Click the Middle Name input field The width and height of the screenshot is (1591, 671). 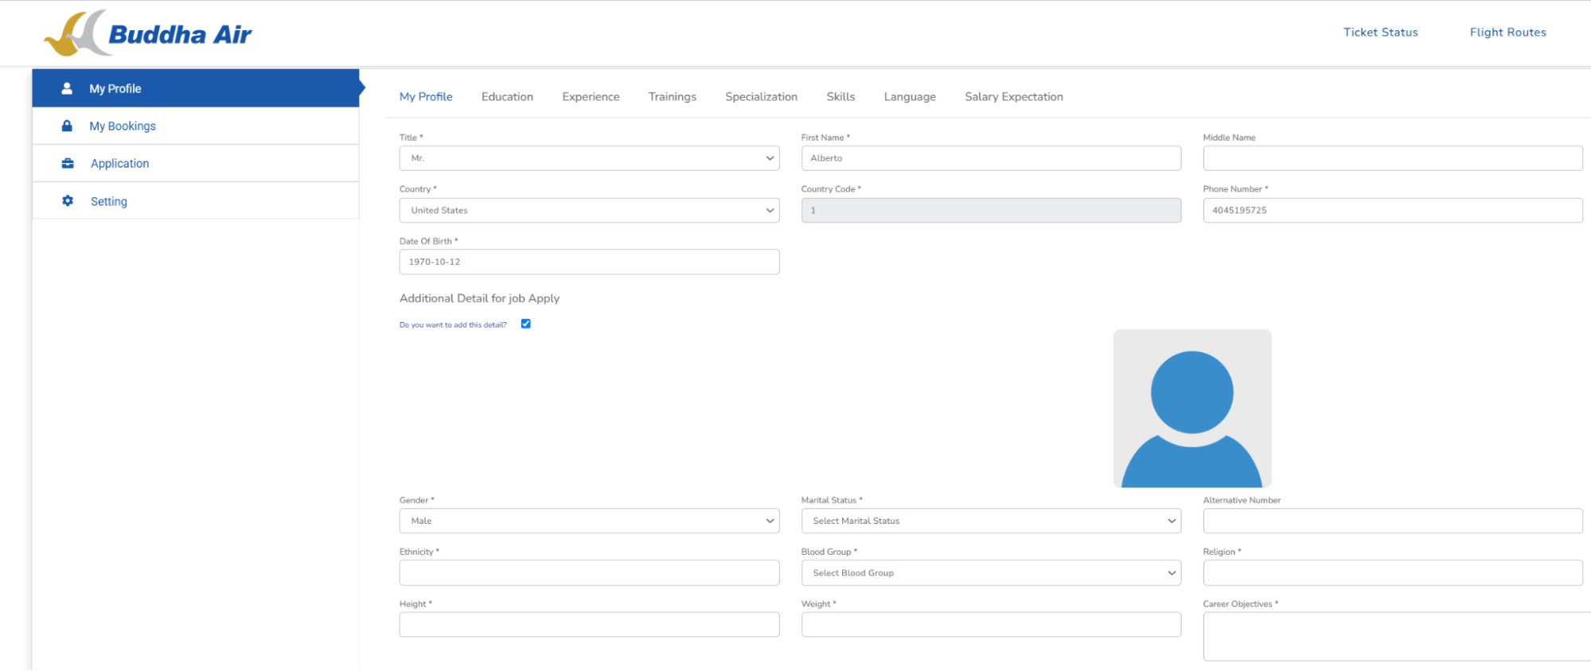point(1393,158)
